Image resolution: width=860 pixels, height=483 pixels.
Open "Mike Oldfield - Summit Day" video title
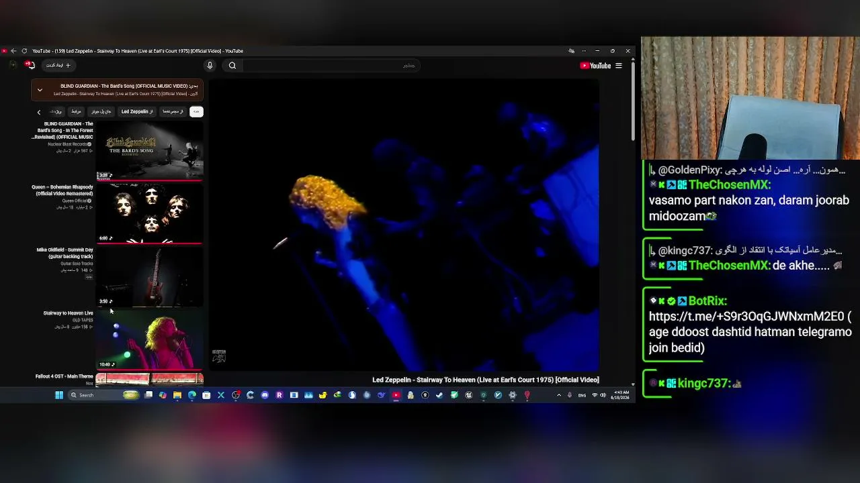(64, 253)
